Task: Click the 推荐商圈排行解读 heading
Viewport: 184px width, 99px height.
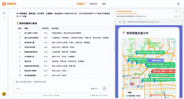Action: pyautogui.click(x=28, y=23)
